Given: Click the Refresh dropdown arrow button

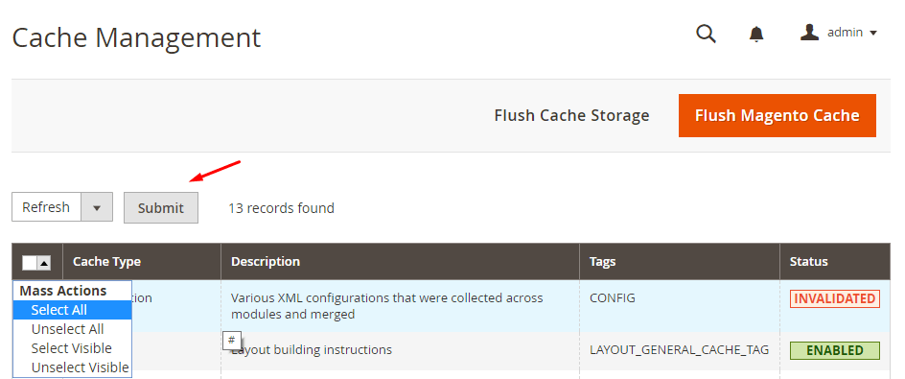Looking at the screenshot, I should 97,207.
